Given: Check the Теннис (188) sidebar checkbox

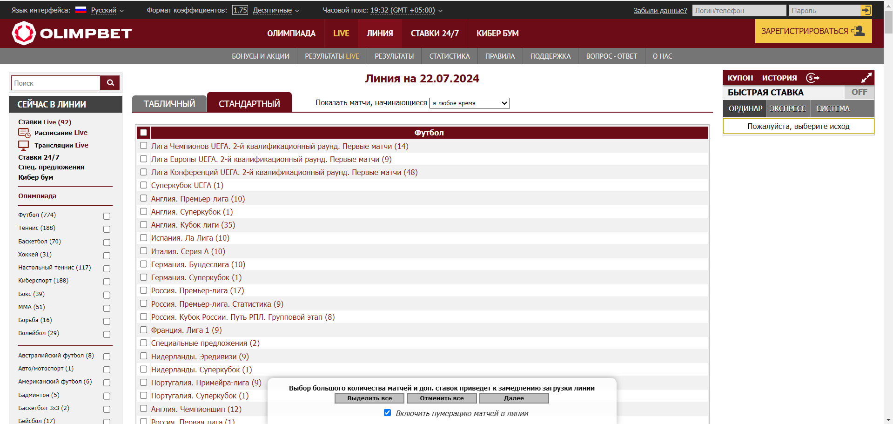Looking at the screenshot, I should [107, 229].
